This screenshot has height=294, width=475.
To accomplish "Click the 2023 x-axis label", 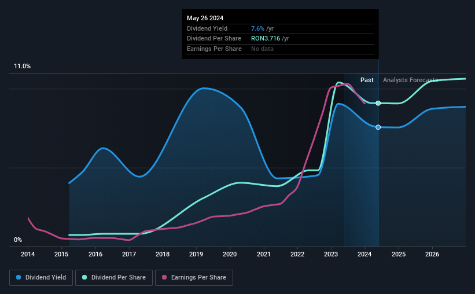I will tap(331, 254).
